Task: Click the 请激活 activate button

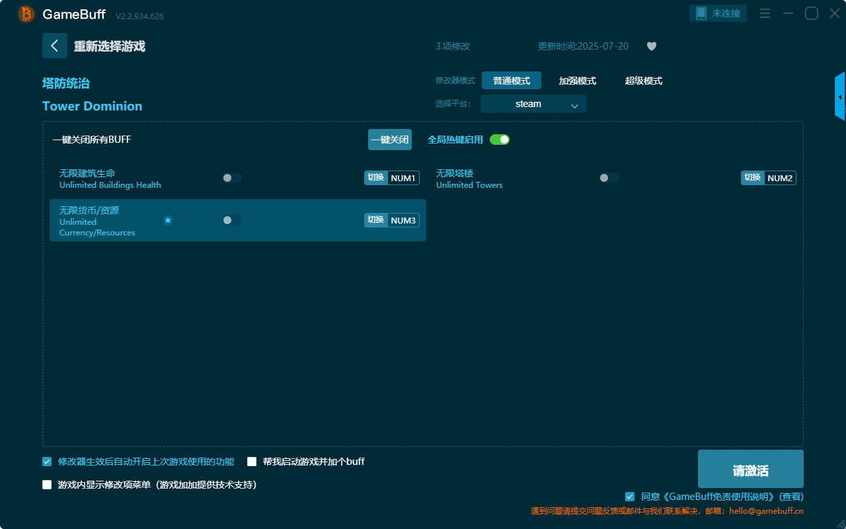Action: tap(750, 469)
